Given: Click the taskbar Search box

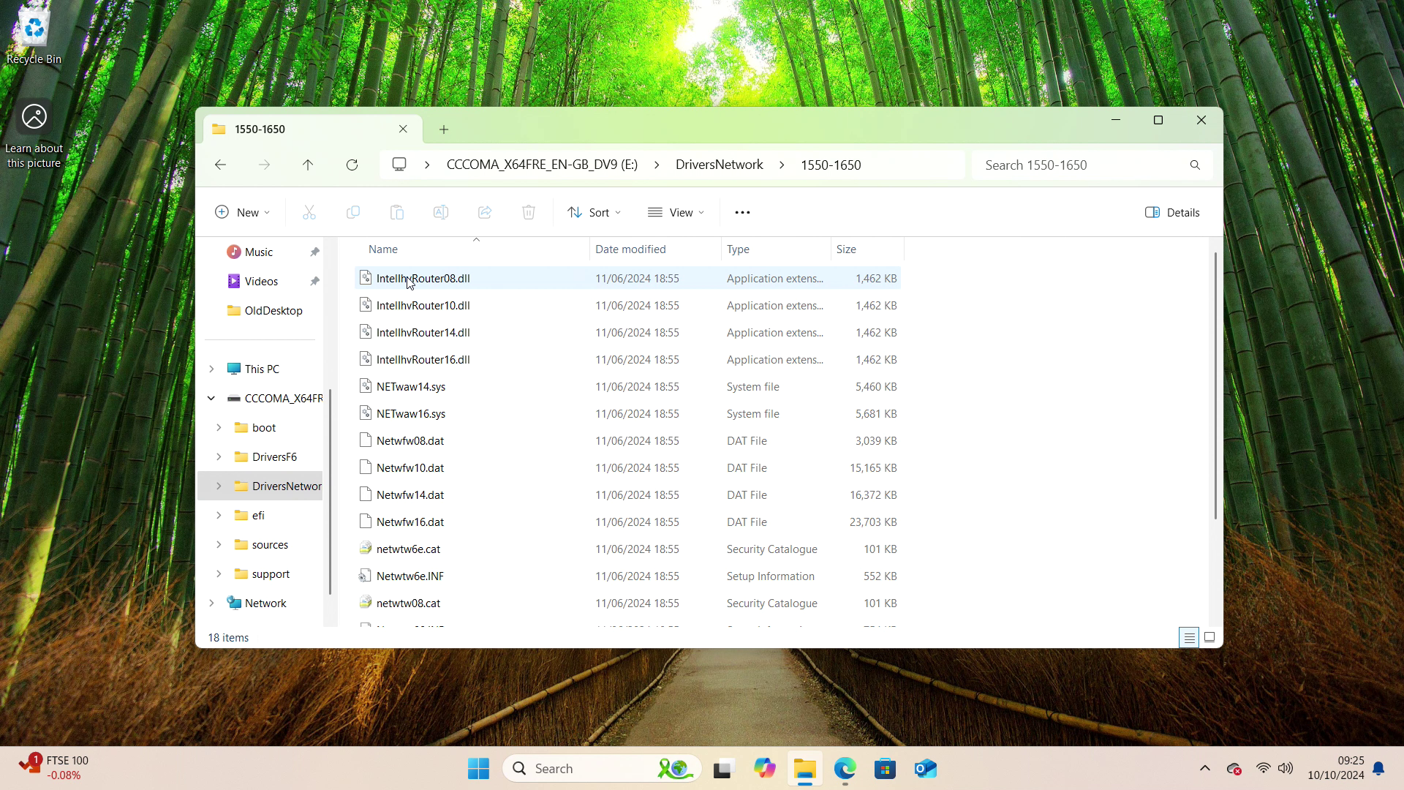Looking at the screenshot, I should point(602,768).
